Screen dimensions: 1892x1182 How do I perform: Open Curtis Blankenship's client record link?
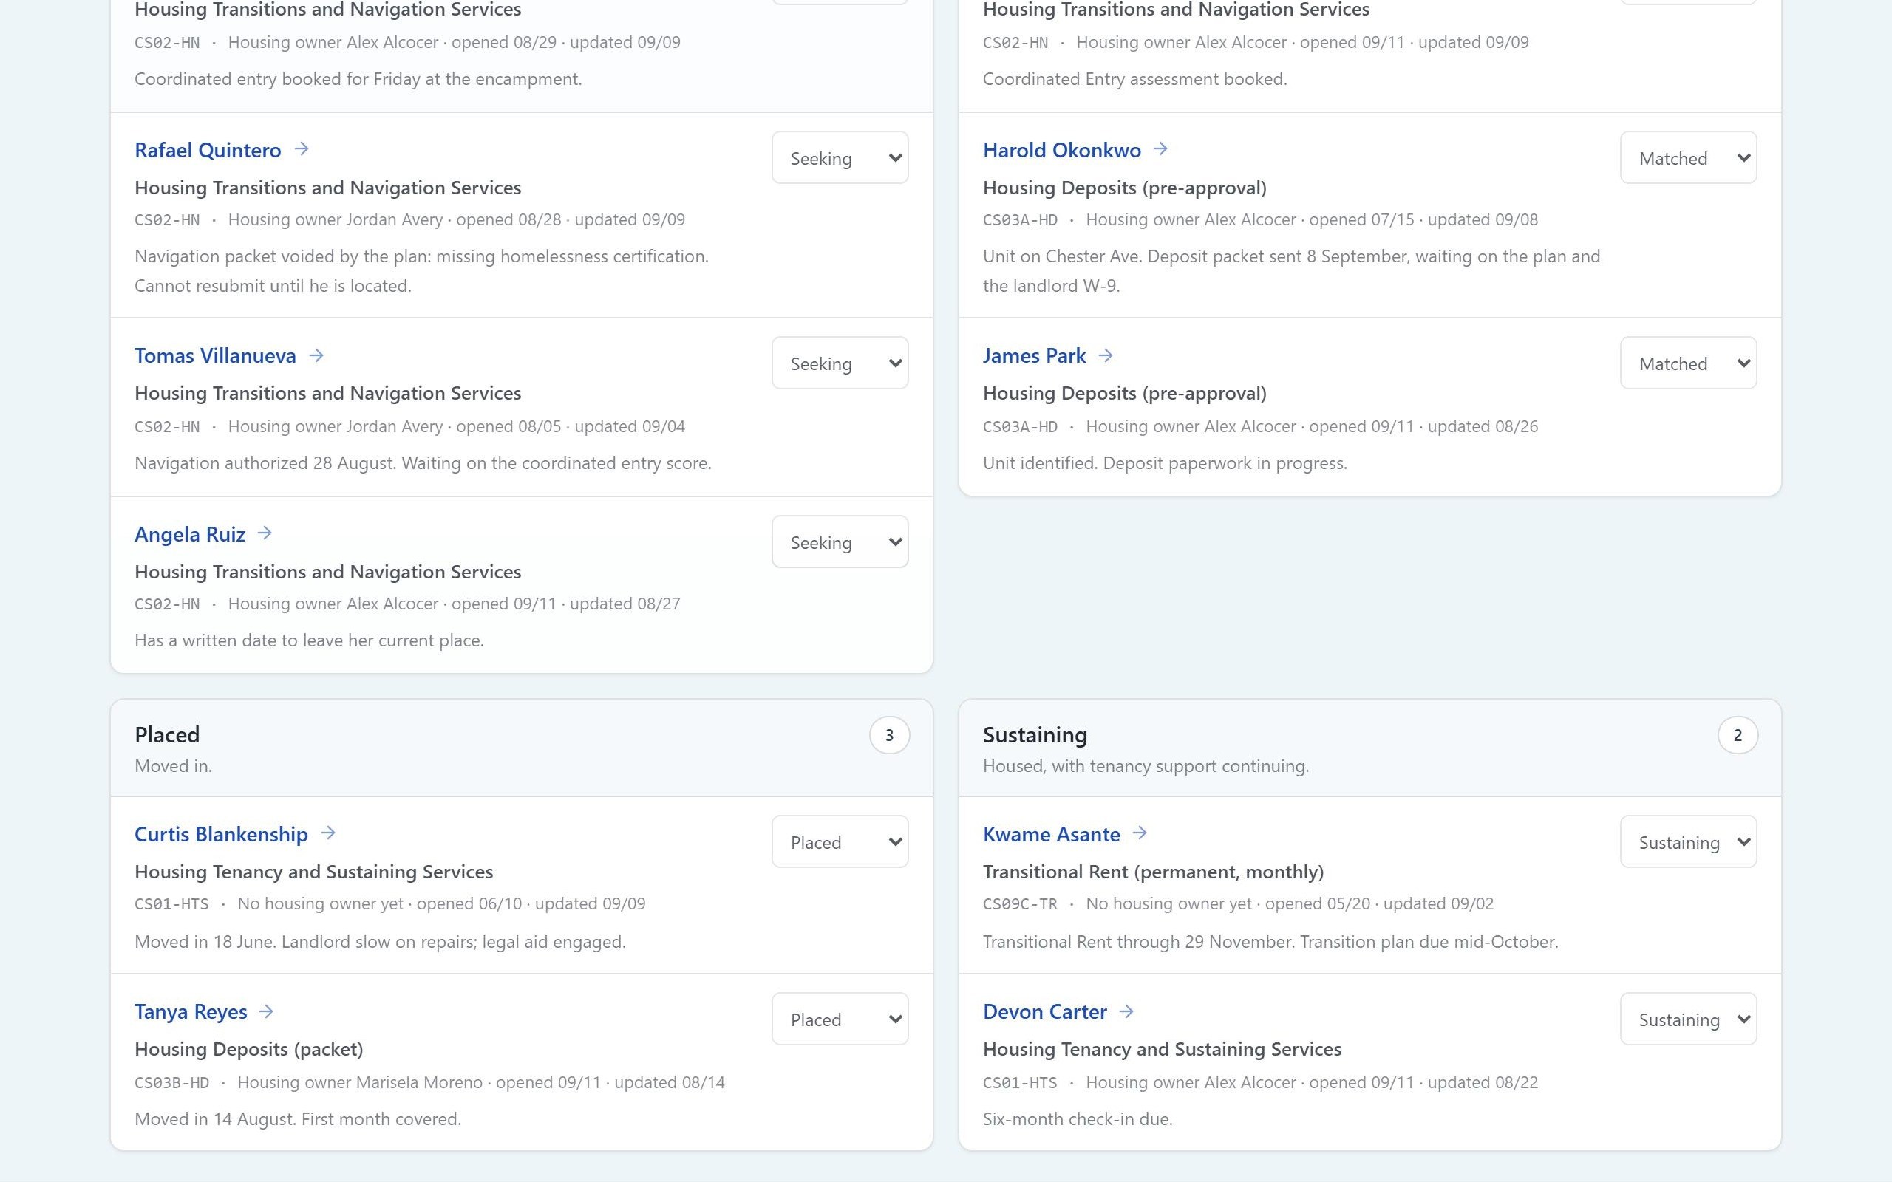[x=221, y=834]
